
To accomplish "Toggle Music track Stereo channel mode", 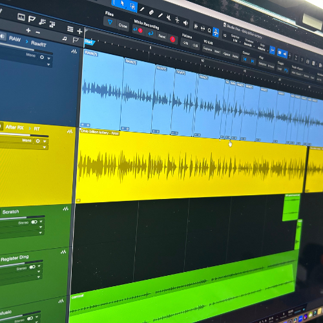I will click(30, 318).
